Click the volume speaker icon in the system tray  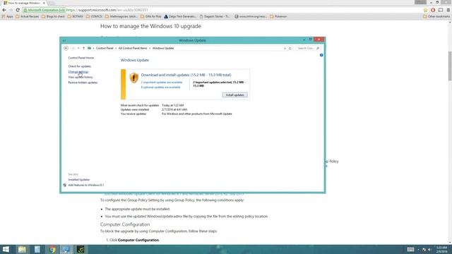[x=429, y=250]
